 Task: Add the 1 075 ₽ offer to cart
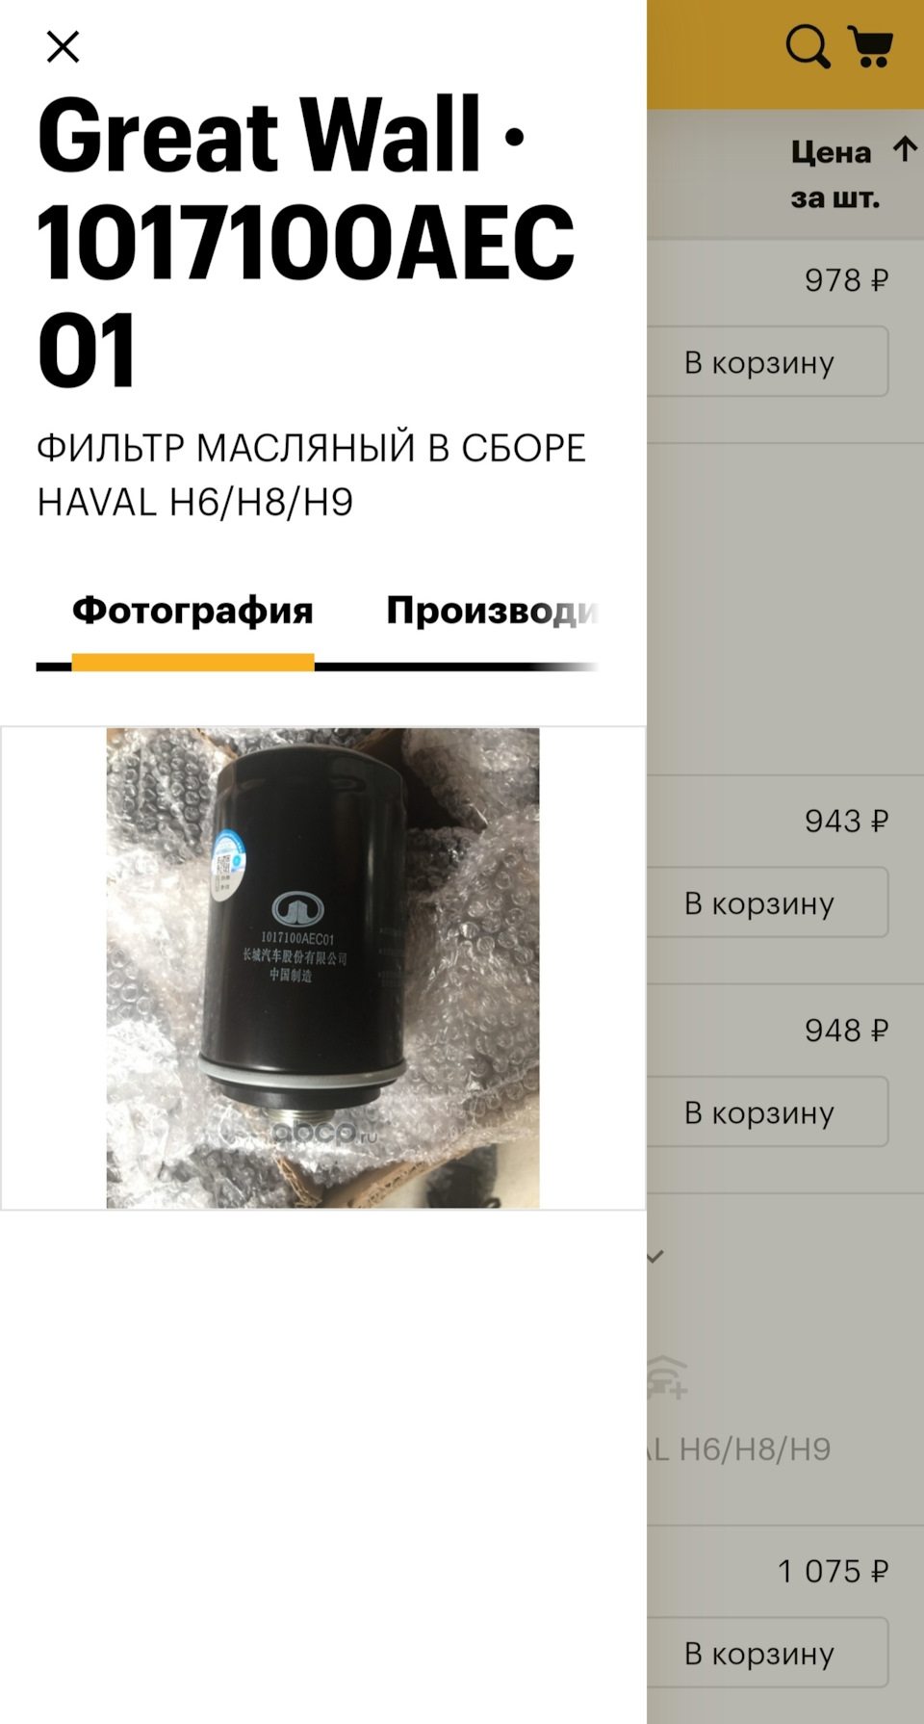coord(767,1653)
